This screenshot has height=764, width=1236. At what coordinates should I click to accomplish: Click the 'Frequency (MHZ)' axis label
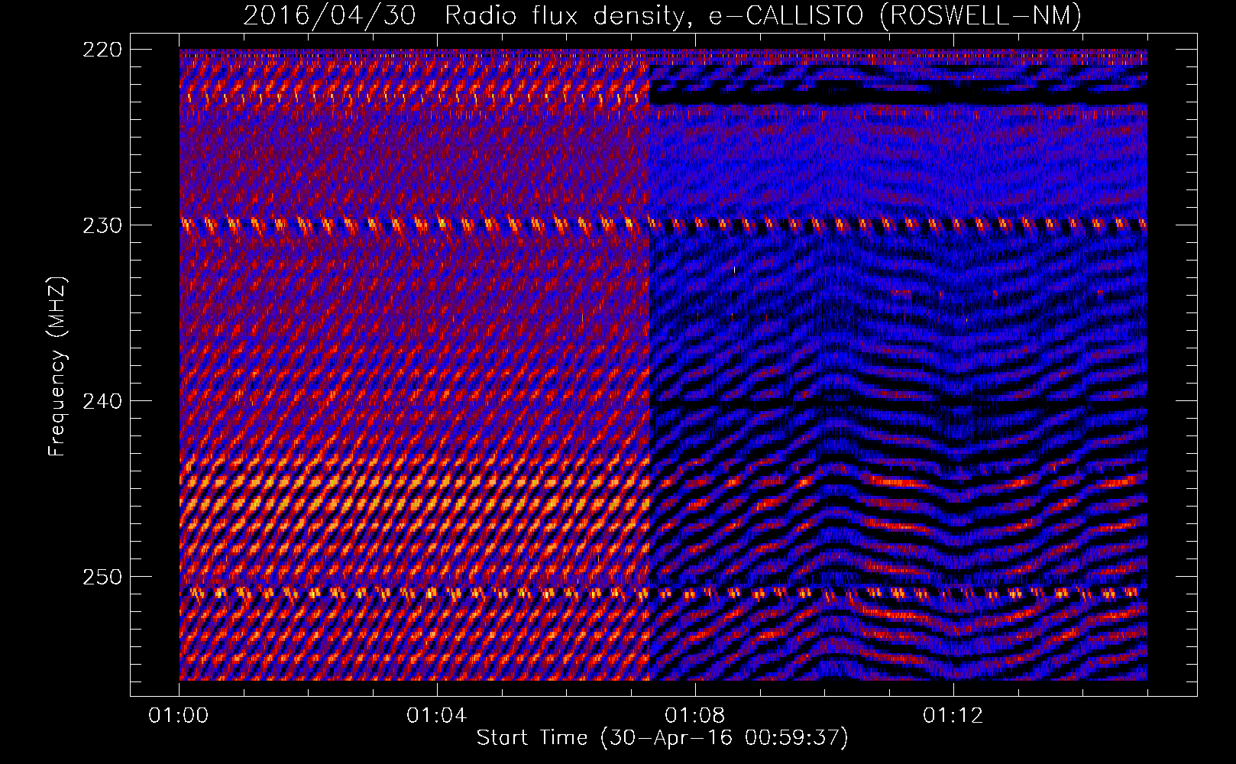pyautogui.click(x=58, y=367)
